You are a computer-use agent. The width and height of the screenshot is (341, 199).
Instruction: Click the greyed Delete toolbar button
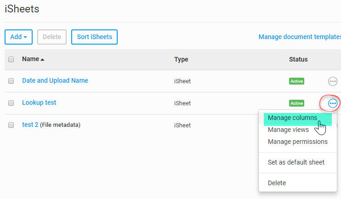[52, 37]
